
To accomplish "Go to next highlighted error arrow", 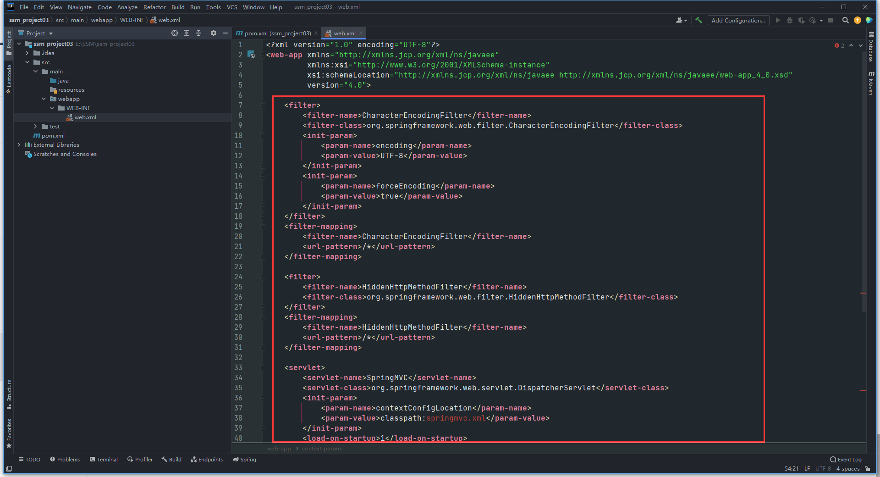I will point(861,45).
